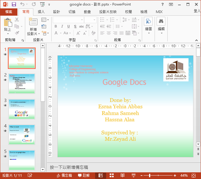
Task: Click the Save icon in quick access toolbar
Action: pos(14,4)
